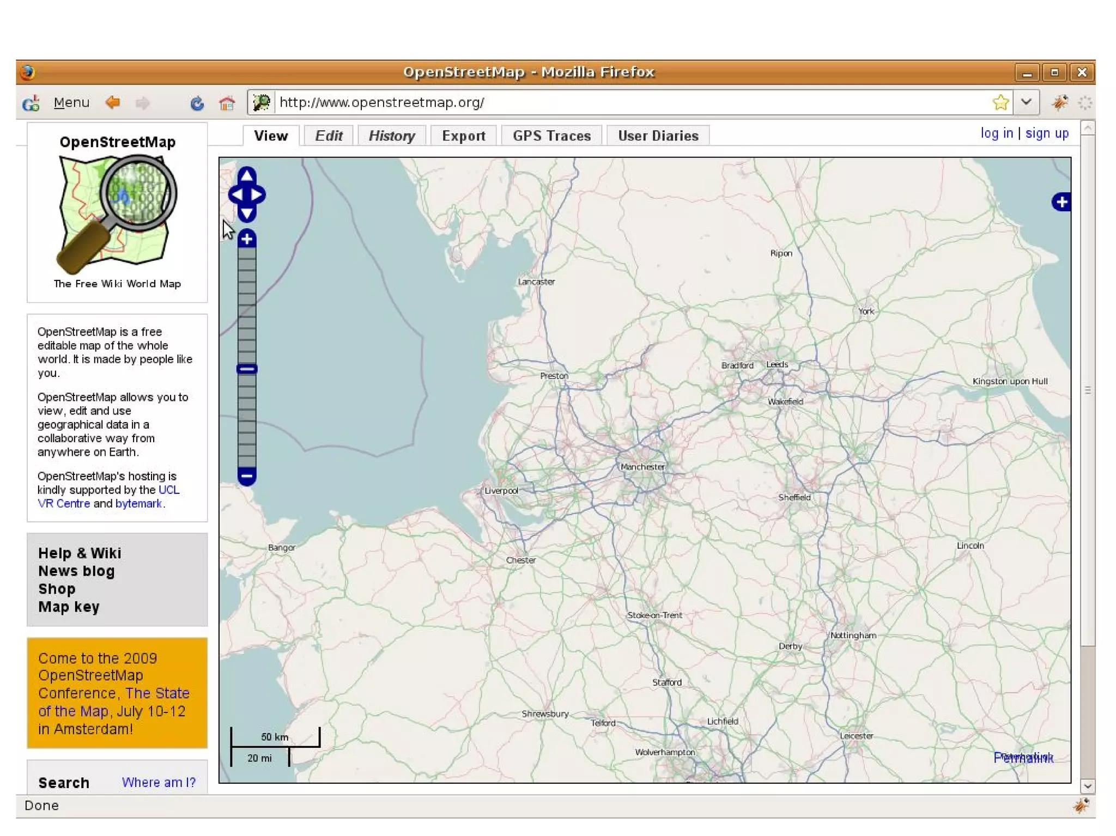Pan the map down with arrow
Screen dimensions: 1116x836
(247, 213)
